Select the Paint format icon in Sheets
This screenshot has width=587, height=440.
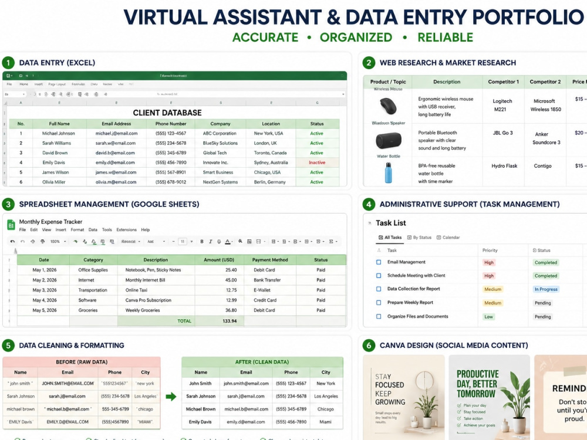(x=43, y=241)
